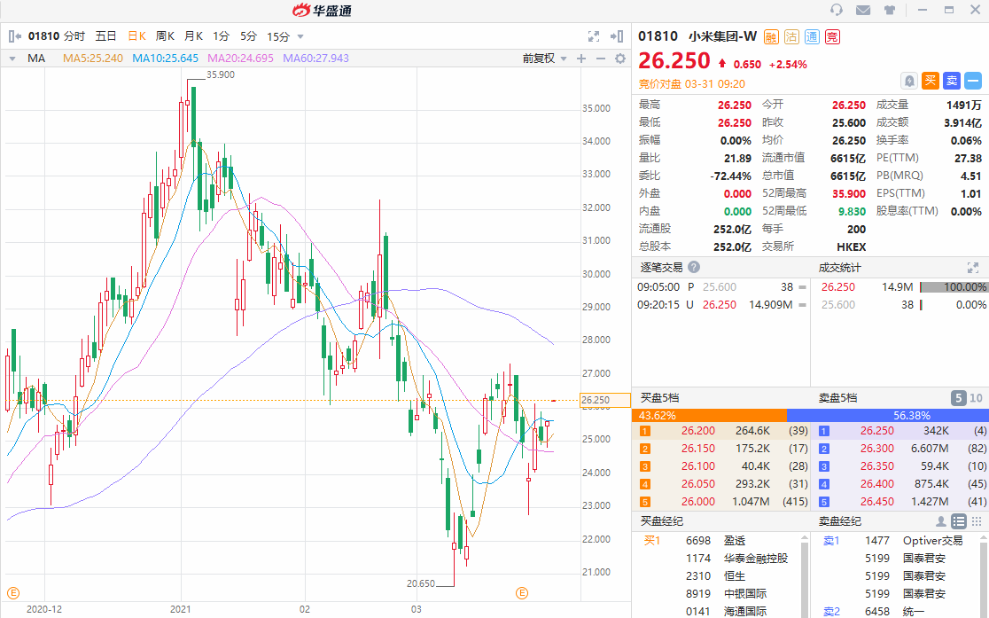Screen dimensions: 989x618
Task: Select the 周K weekly candlestick tab
Action: pyautogui.click(x=165, y=36)
